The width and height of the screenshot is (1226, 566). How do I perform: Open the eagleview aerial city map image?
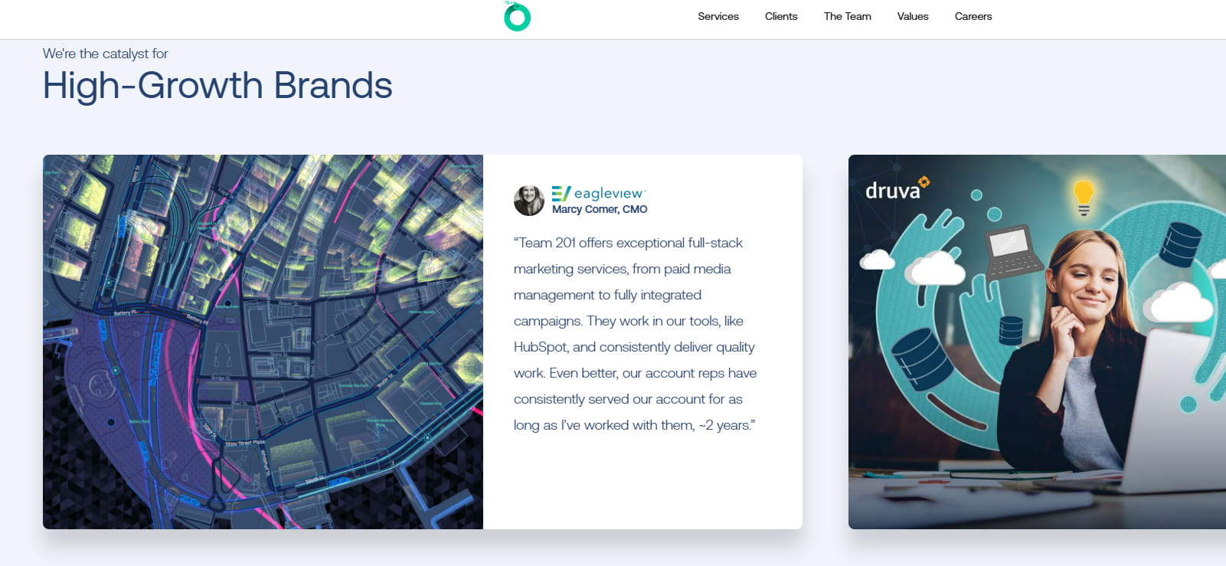[x=263, y=342]
